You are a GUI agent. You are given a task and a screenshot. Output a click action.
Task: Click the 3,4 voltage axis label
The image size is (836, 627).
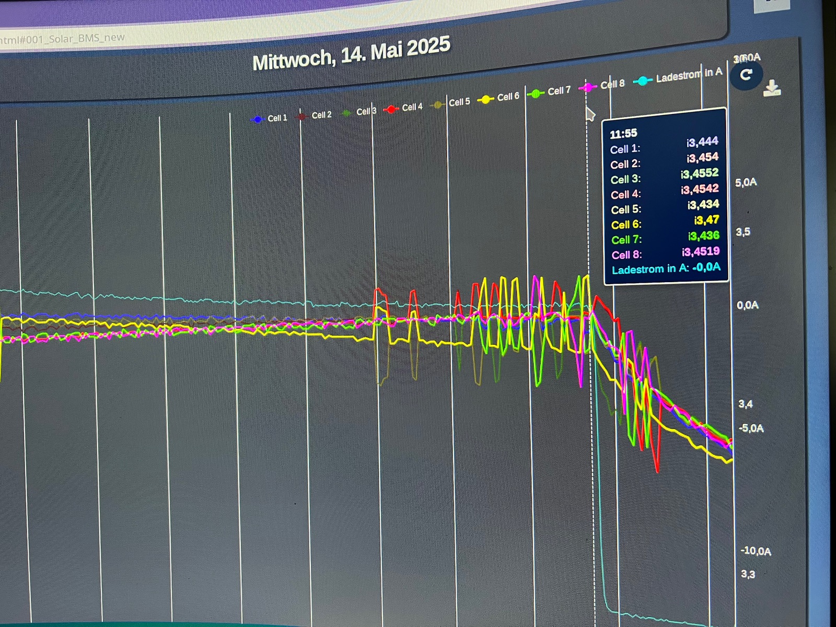745,404
